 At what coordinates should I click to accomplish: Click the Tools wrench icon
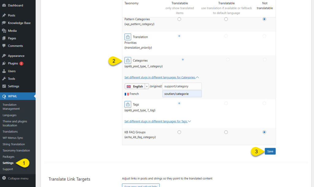(4, 79)
